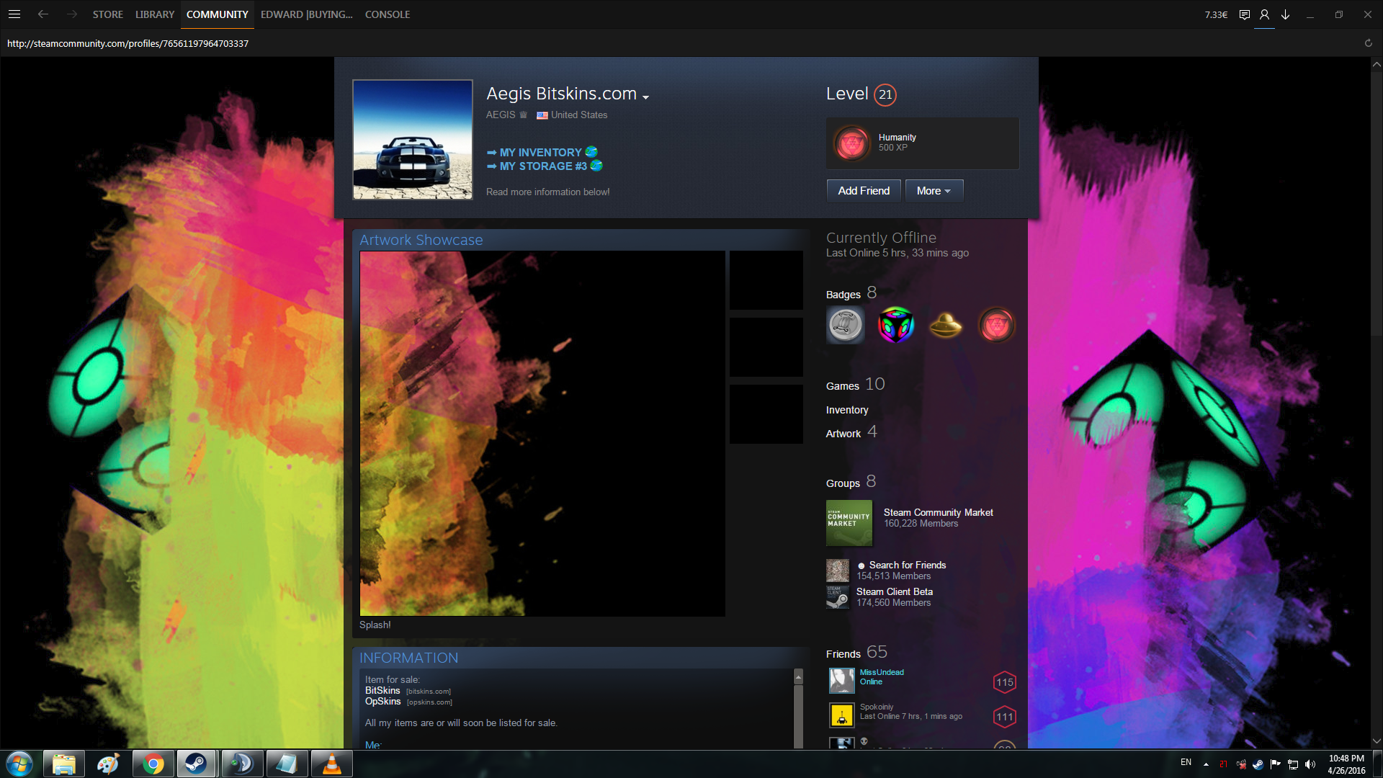The width and height of the screenshot is (1383, 778).
Task: Click the golden UFO badge
Action: coord(945,325)
